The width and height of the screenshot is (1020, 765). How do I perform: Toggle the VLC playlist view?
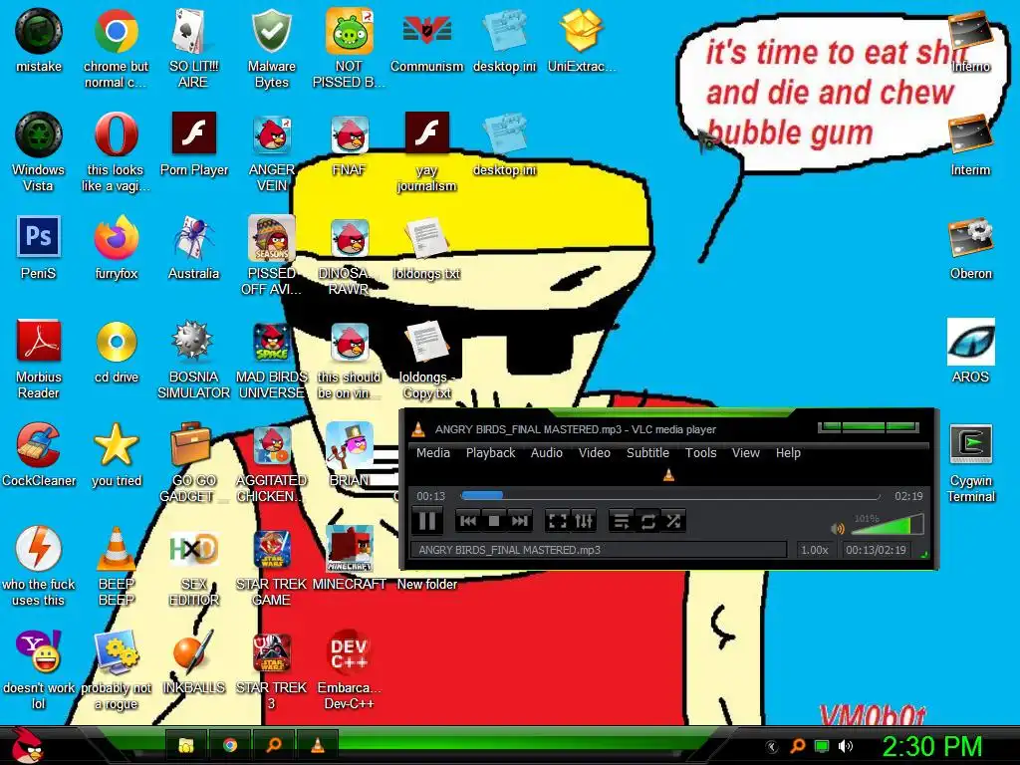pyautogui.click(x=622, y=521)
